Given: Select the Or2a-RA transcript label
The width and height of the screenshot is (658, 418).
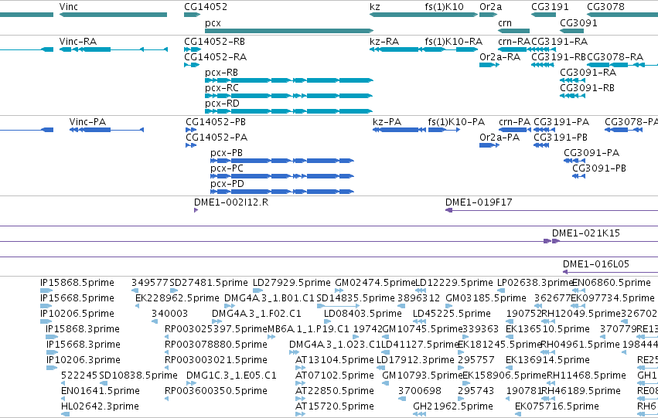Looking at the screenshot, I should point(499,57).
